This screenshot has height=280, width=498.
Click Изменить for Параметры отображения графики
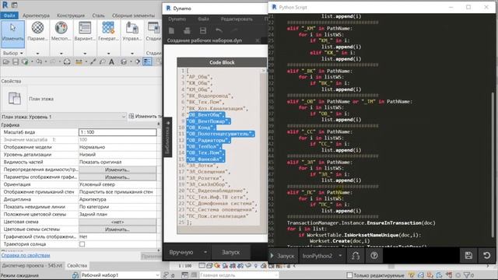tap(117, 177)
